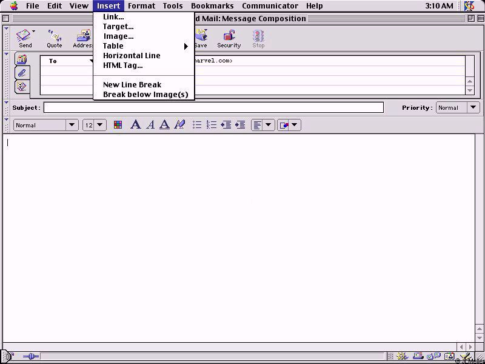
Task: Collapse the addressing area with its triangle
Action: point(7,54)
